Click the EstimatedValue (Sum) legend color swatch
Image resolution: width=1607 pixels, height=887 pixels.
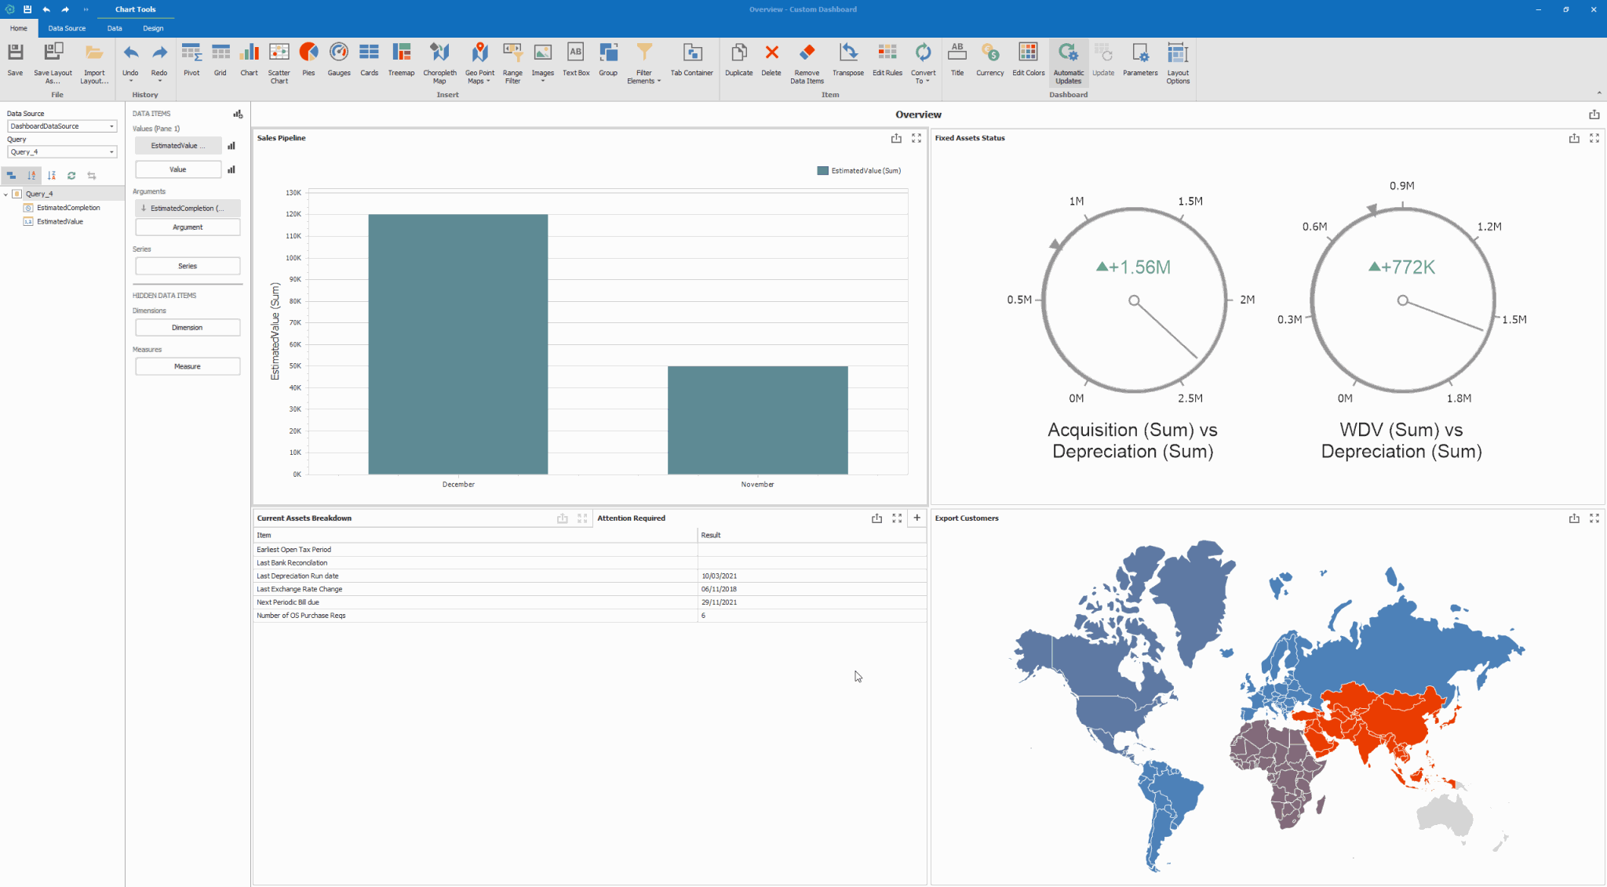(x=822, y=171)
